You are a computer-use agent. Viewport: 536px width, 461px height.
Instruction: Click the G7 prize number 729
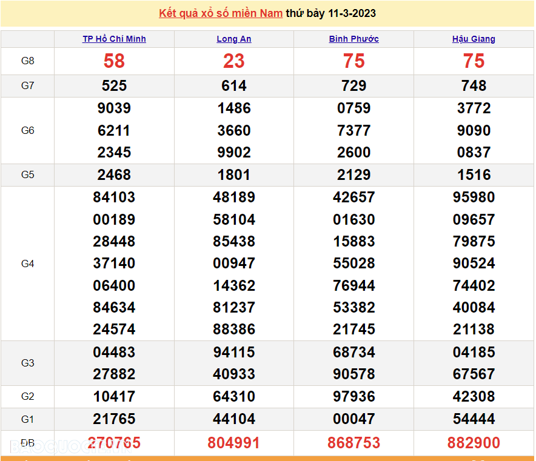[x=353, y=86]
